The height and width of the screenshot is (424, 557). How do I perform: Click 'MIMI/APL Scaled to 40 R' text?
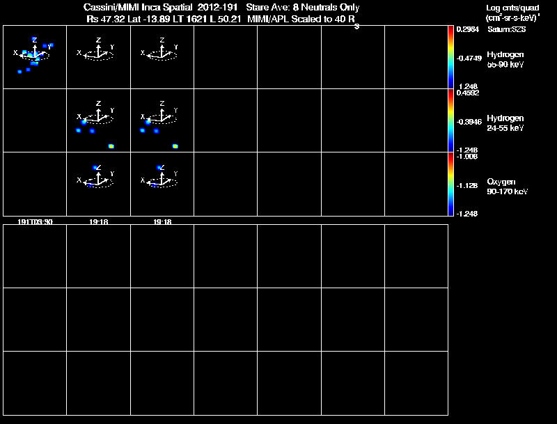coord(303,20)
